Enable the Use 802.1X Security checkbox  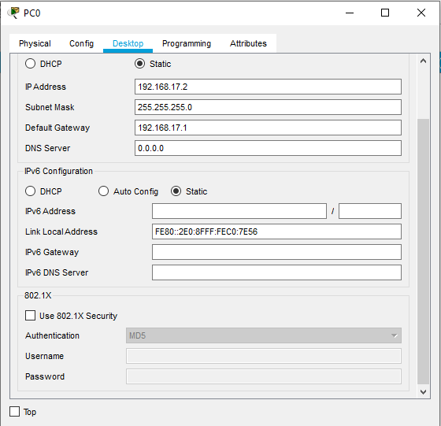[x=30, y=316]
